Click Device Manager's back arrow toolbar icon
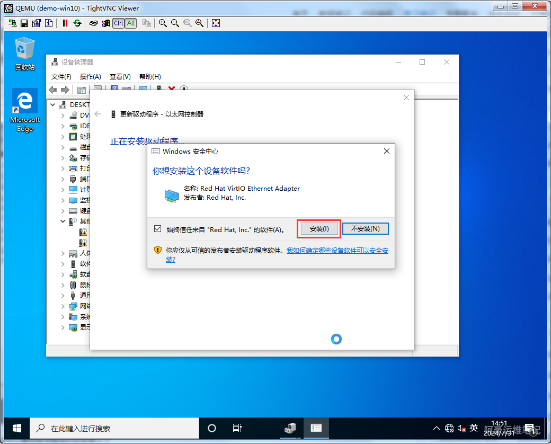Image resolution: width=551 pixels, height=444 pixels. [x=53, y=90]
